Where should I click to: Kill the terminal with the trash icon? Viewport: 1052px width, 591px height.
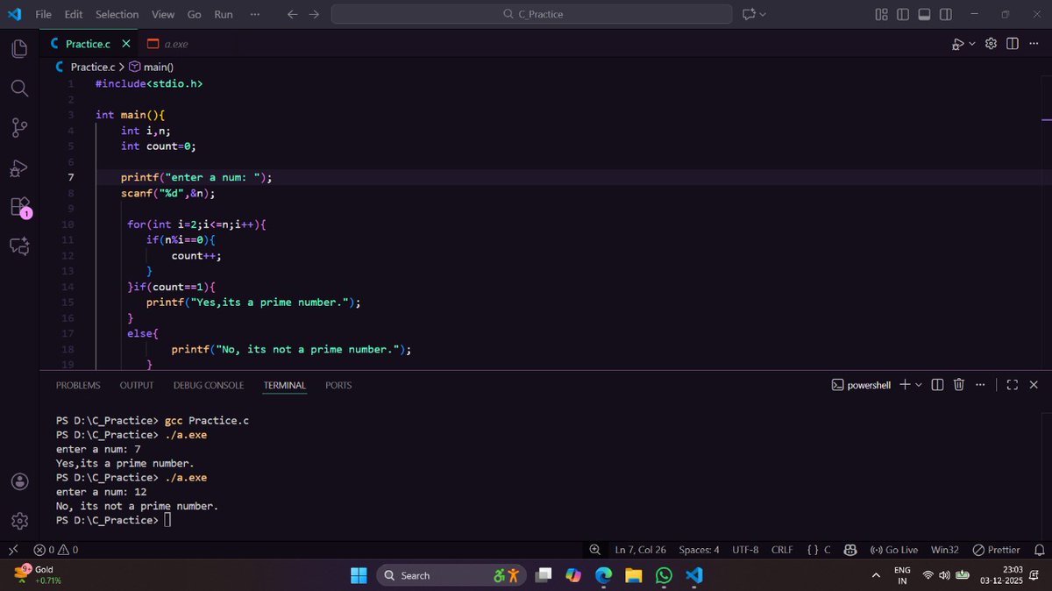(x=958, y=384)
